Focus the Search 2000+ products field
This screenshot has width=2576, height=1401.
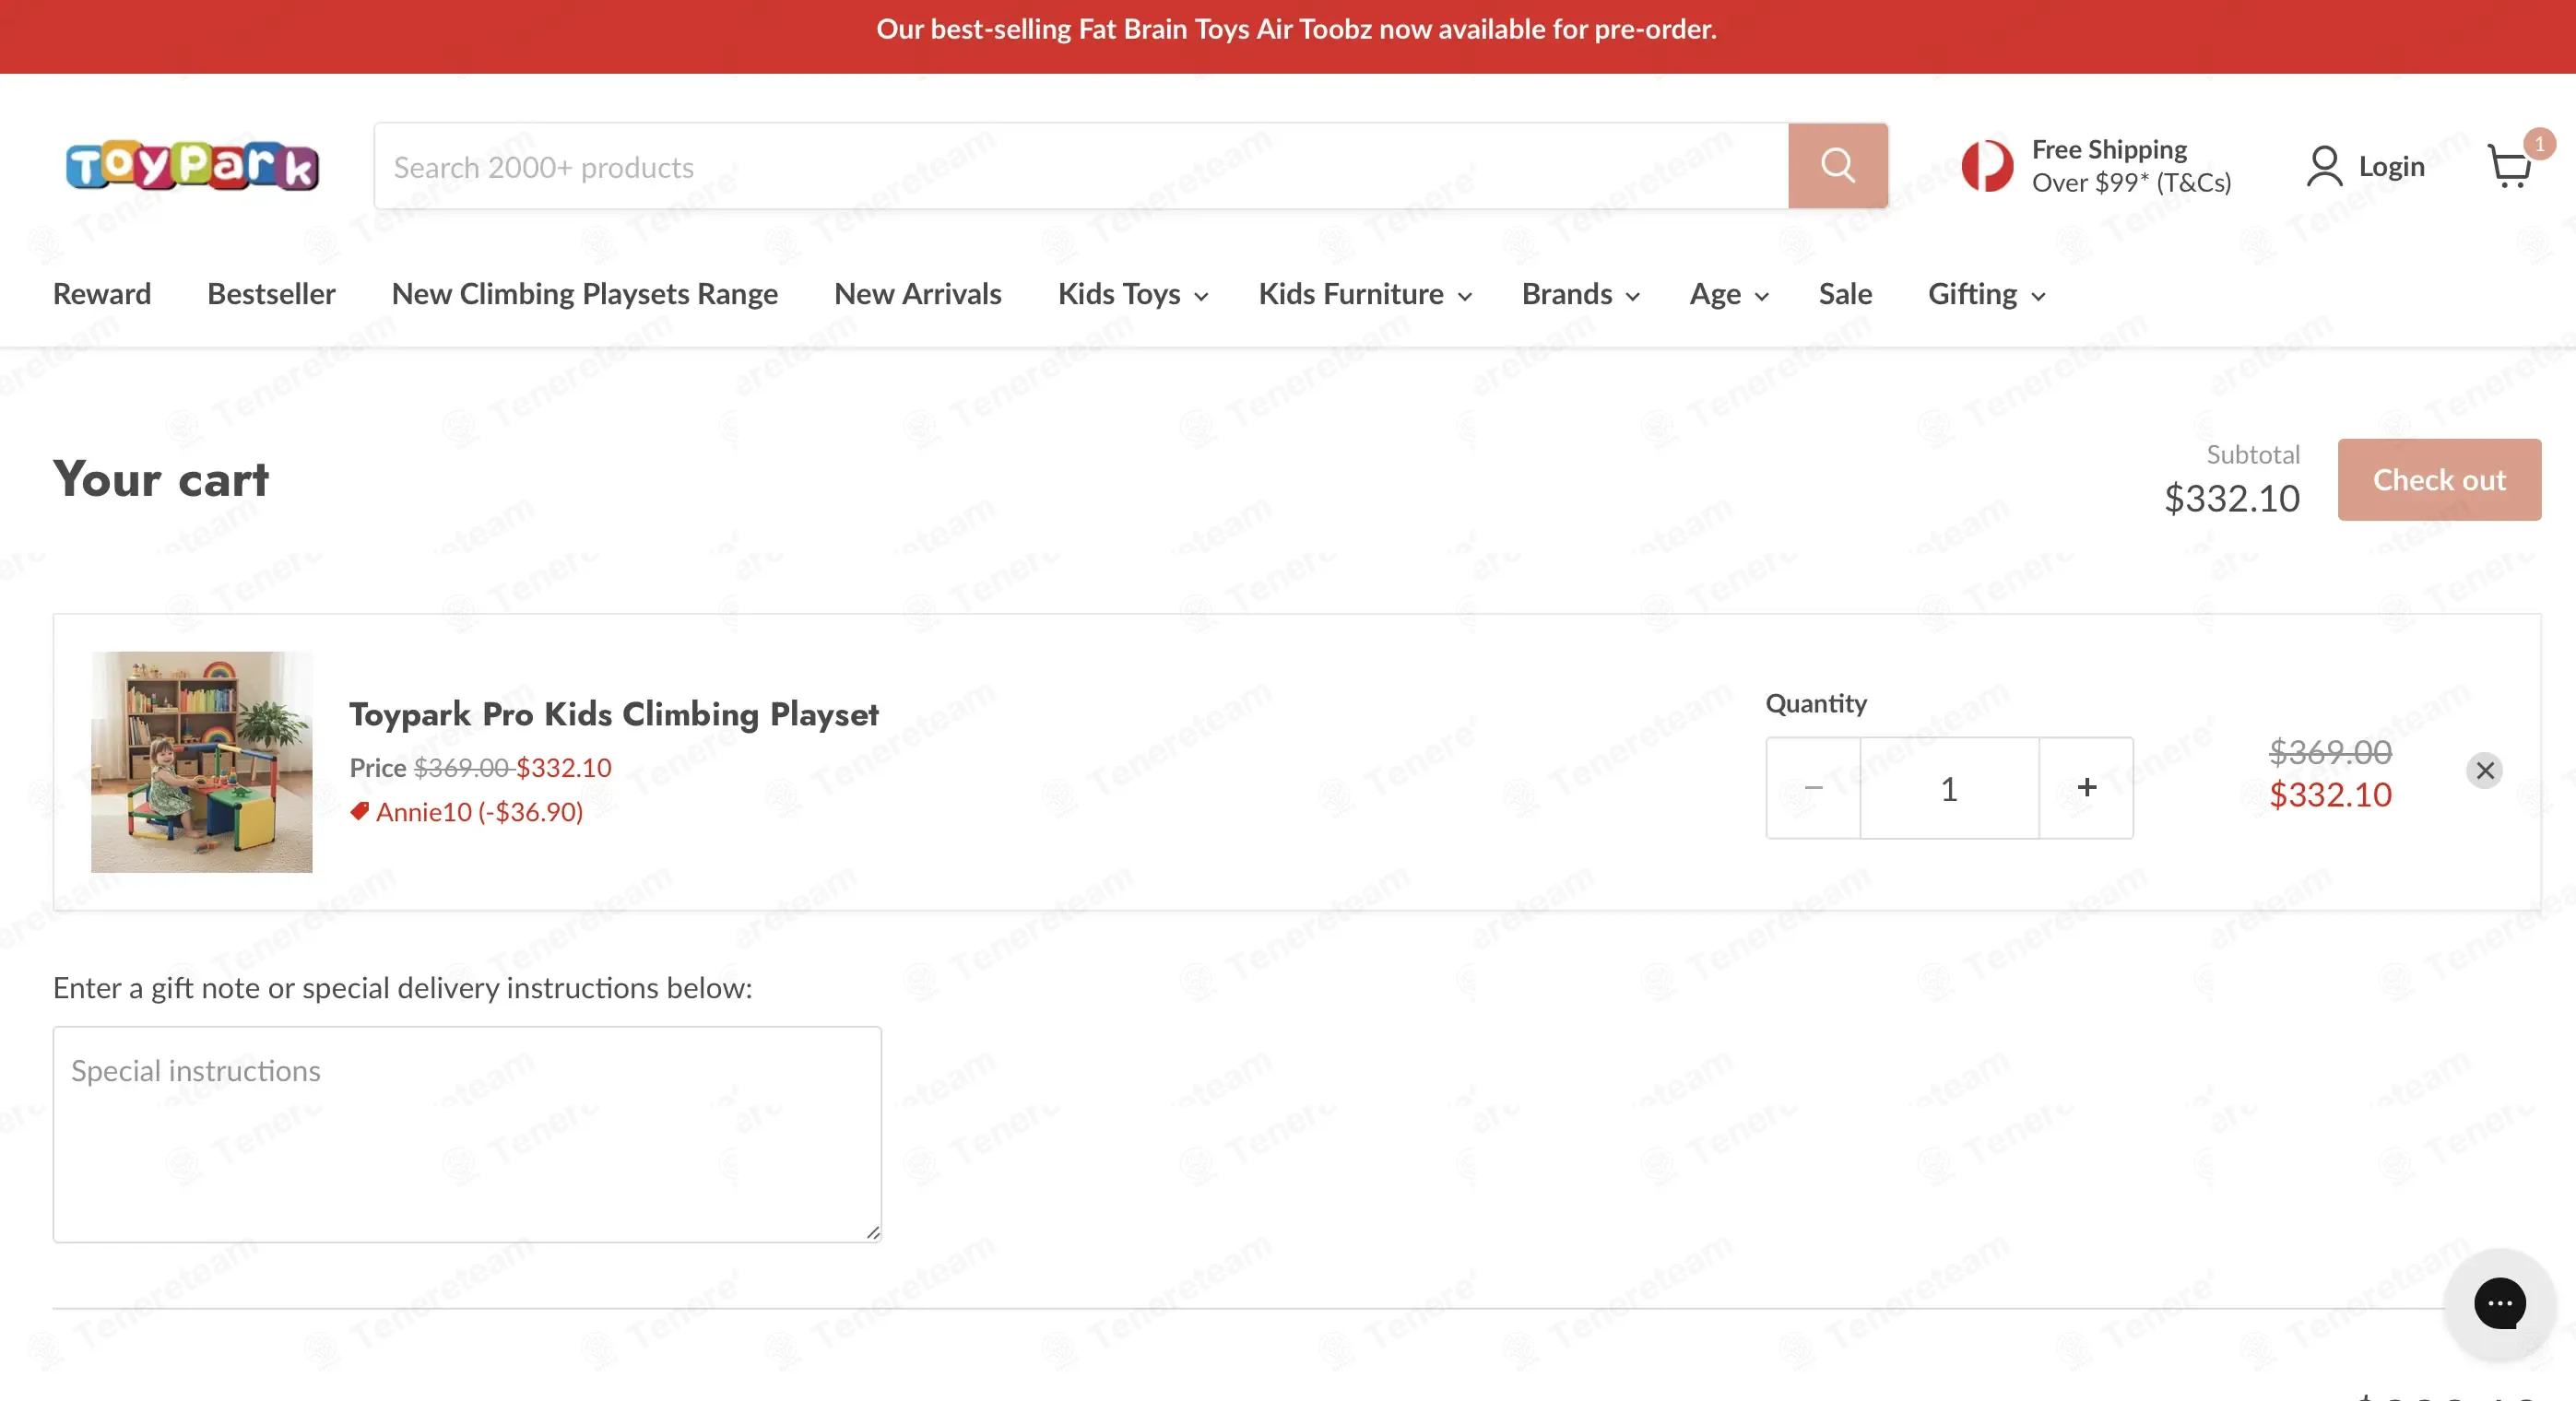1081,166
